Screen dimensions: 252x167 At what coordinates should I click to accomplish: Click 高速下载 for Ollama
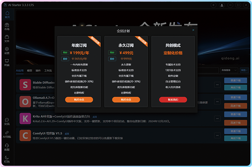(x=236, y=106)
